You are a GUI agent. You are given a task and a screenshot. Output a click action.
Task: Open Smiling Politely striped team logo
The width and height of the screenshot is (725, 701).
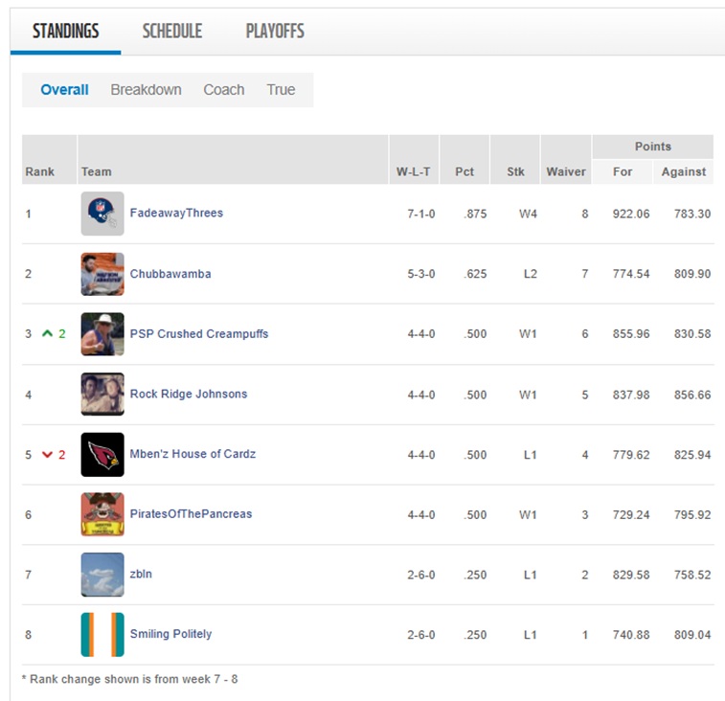click(x=102, y=634)
